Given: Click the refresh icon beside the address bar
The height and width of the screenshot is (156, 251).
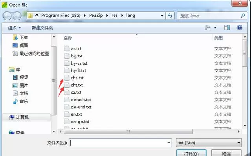Looking at the screenshot, I should pos(170,16).
